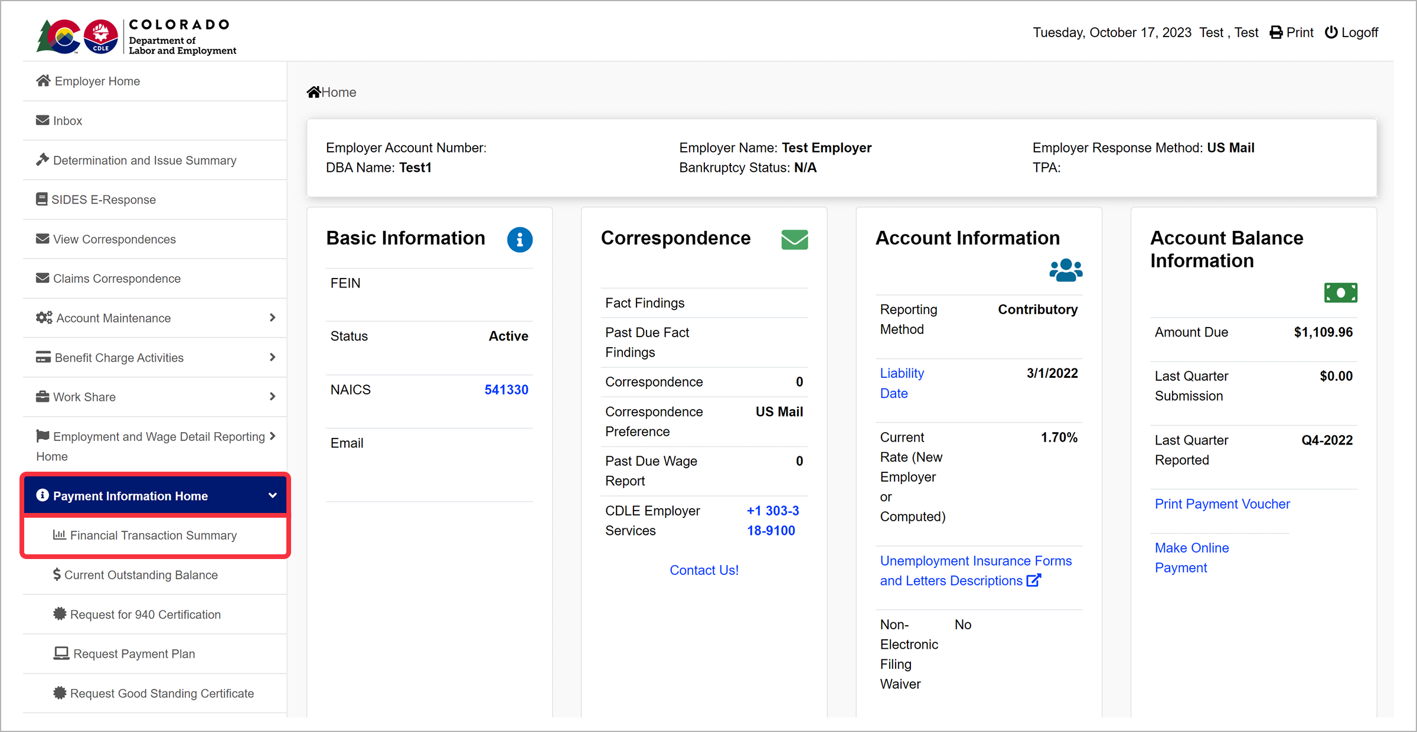Expand the Work Share submenu arrow
The image size is (1417, 732).
[272, 397]
